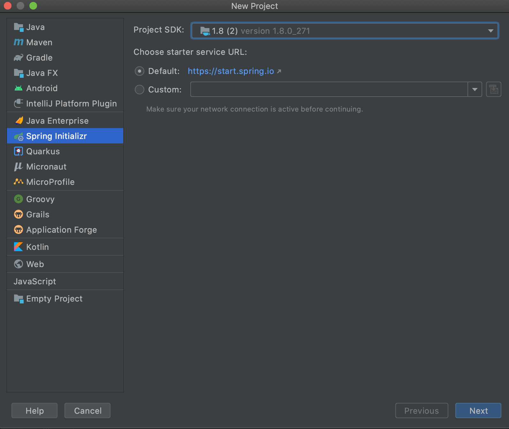Image resolution: width=509 pixels, height=429 pixels.
Task: Click 'Choose starter service URL:' text
Action: (x=190, y=52)
